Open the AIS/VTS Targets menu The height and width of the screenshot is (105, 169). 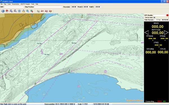[x=25, y=4]
